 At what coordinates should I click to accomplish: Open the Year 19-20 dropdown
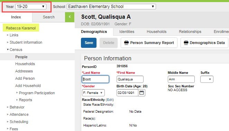pos(31,7)
